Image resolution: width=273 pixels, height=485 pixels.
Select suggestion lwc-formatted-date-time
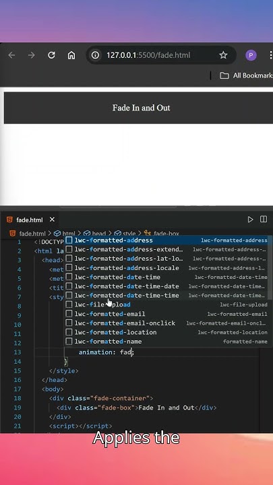(167, 277)
